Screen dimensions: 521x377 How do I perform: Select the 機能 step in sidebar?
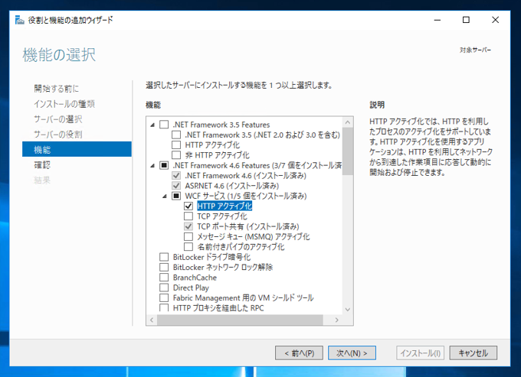[x=77, y=149]
